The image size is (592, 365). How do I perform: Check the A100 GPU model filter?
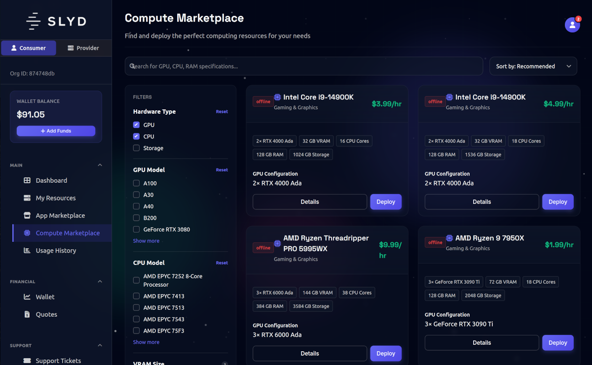136,183
